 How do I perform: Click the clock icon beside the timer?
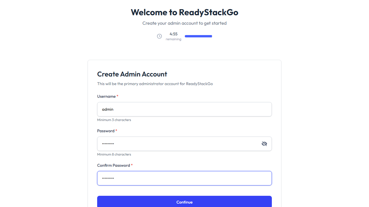(159, 36)
